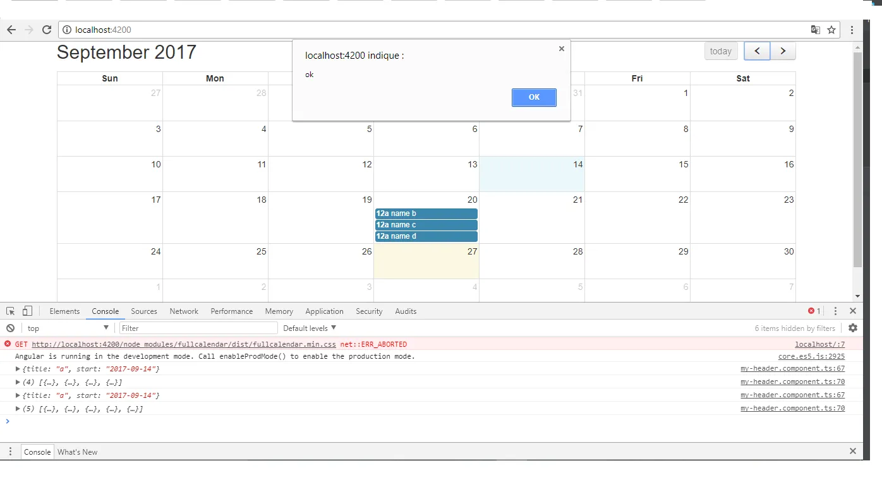Switch to the Network tab
Screen dimensions: 882x480
184,311
